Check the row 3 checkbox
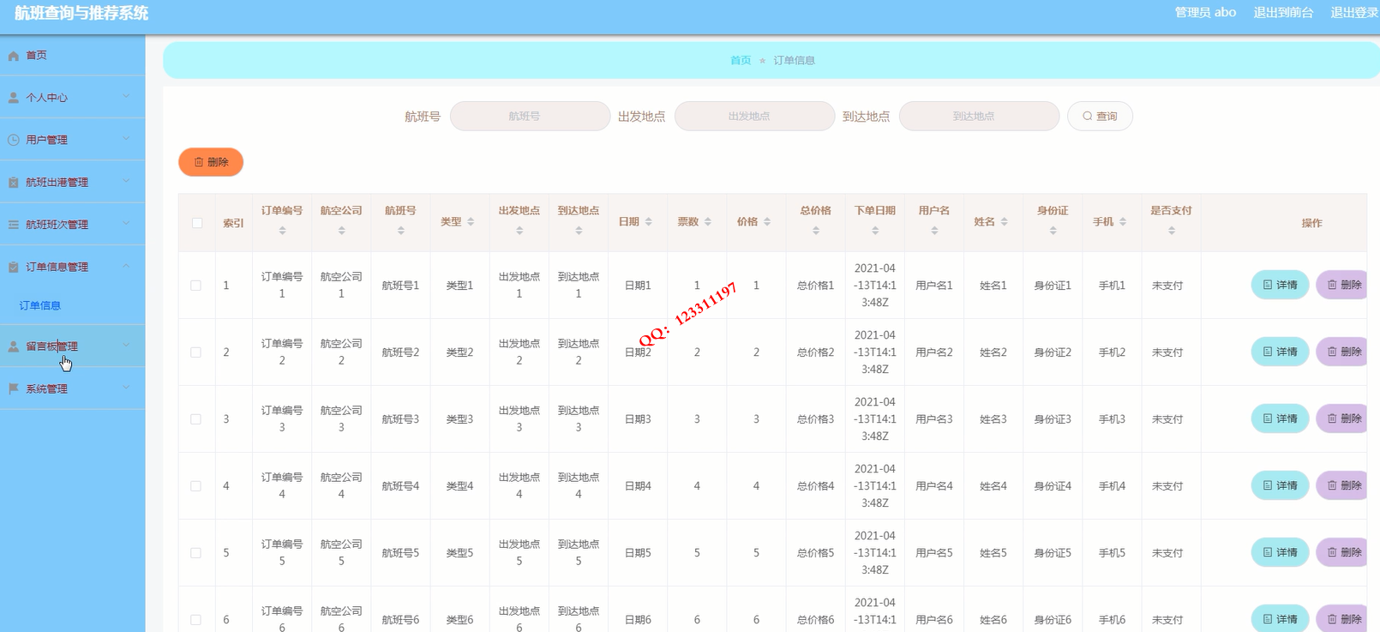The height and width of the screenshot is (632, 1380). (x=196, y=419)
